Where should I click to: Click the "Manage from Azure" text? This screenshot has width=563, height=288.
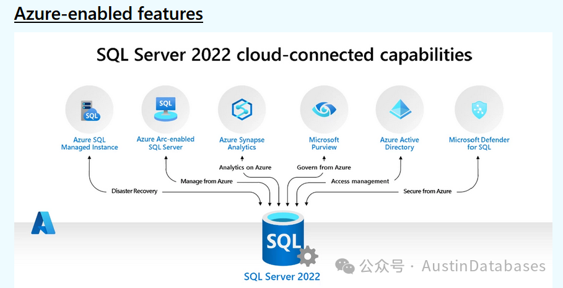206,181
